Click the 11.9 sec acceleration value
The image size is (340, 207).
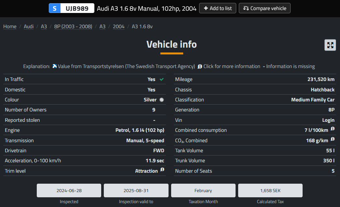(155, 161)
